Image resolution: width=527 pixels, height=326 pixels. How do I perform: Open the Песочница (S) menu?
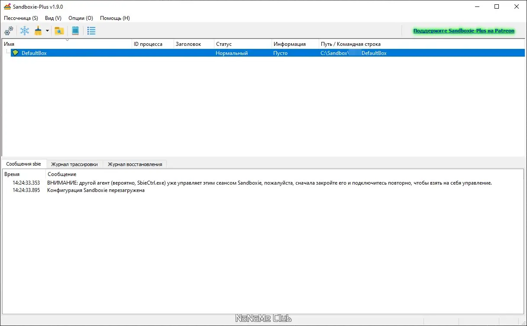click(x=21, y=18)
